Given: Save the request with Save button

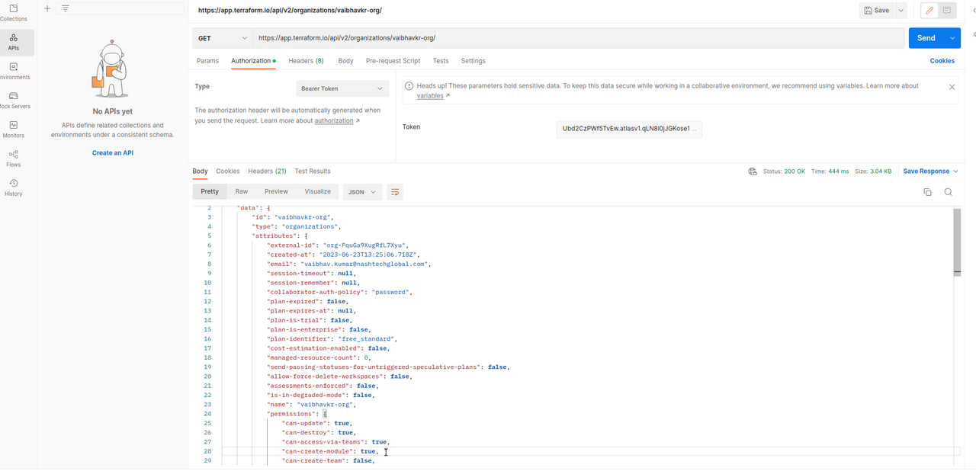Looking at the screenshot, I should pyautogui.click(x=877, y=11).
